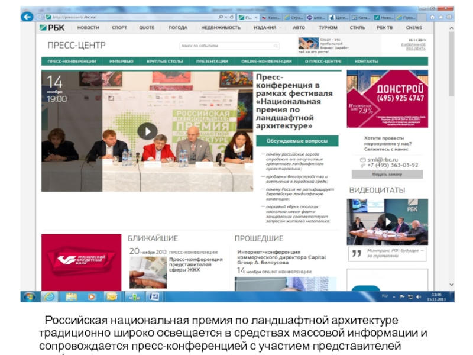Image resolution: width=473 pixels, height=355 pixels.
Task: Launch Windows Media Player from the taskbar
Action: 92,297
